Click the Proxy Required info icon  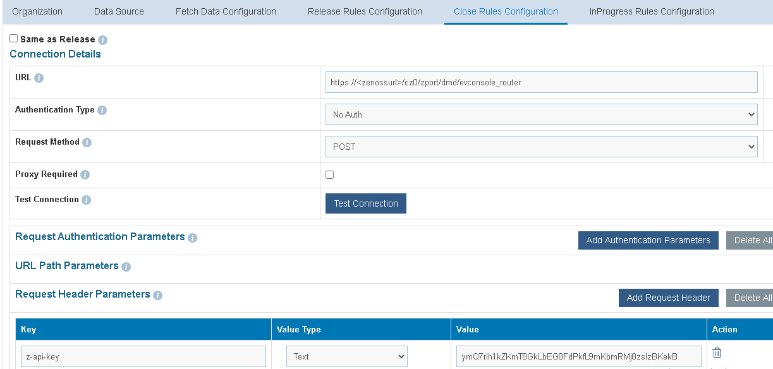click(85, 175)
